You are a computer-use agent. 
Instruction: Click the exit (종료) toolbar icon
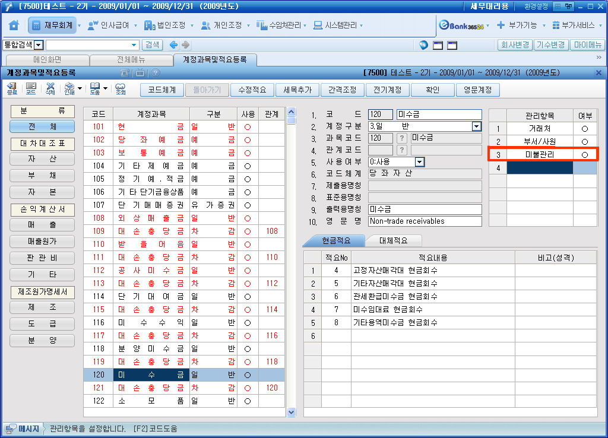pyautogui.click(x=12, y=89)
